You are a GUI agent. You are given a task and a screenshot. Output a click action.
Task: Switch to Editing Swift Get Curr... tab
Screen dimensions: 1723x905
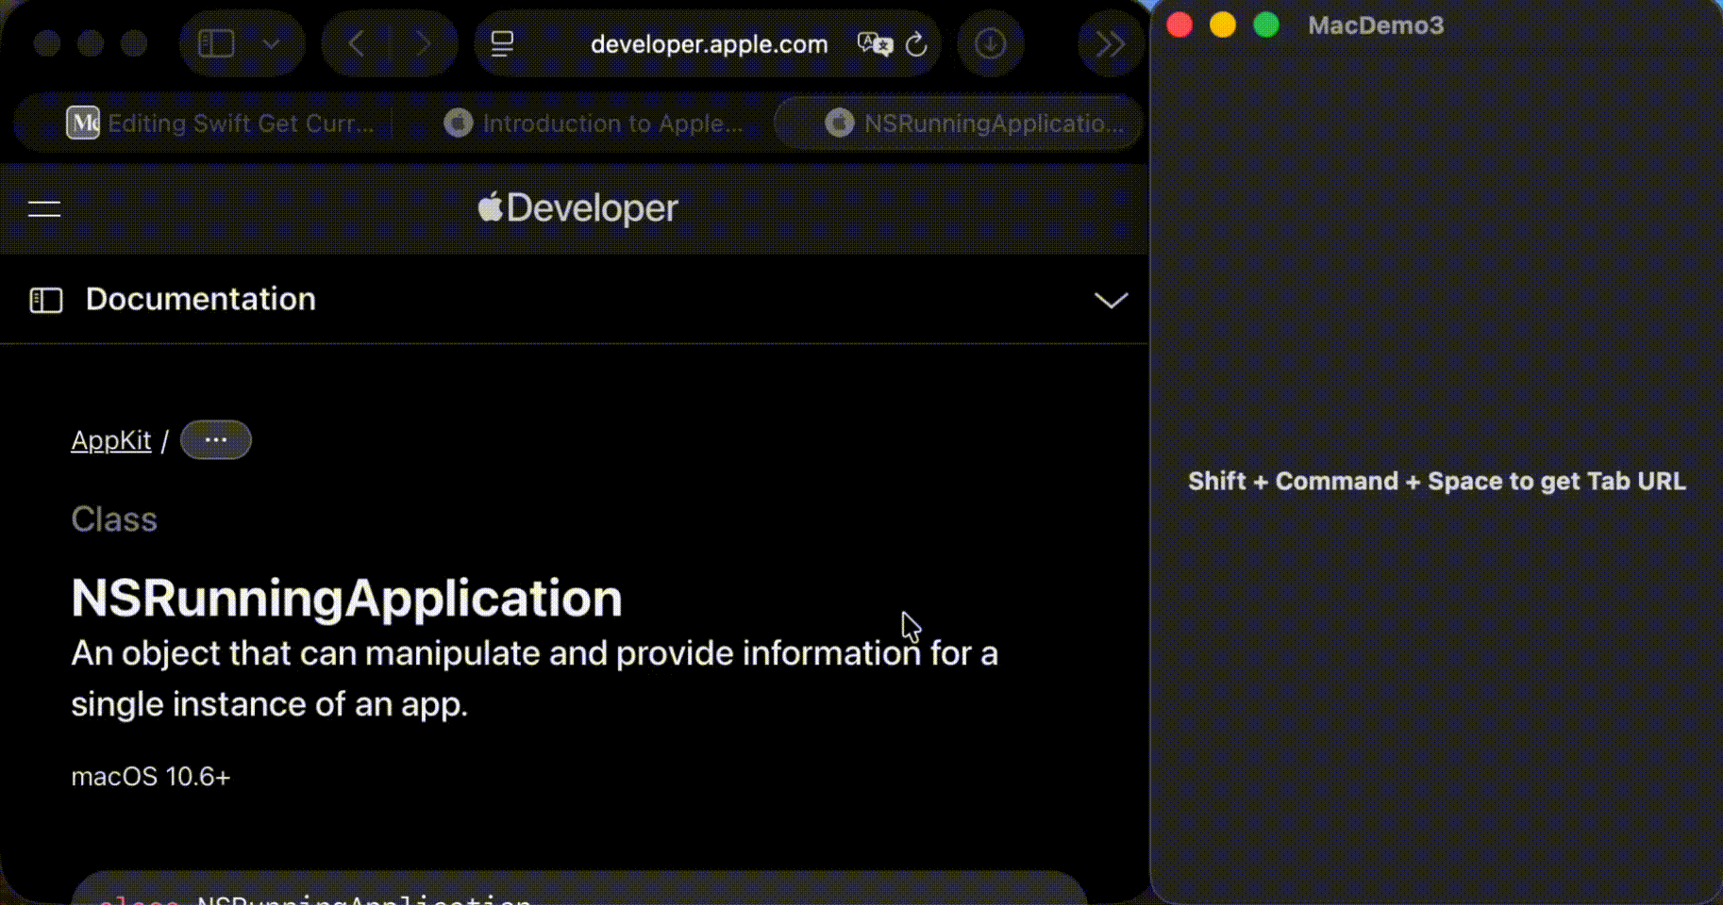(221, 123)
